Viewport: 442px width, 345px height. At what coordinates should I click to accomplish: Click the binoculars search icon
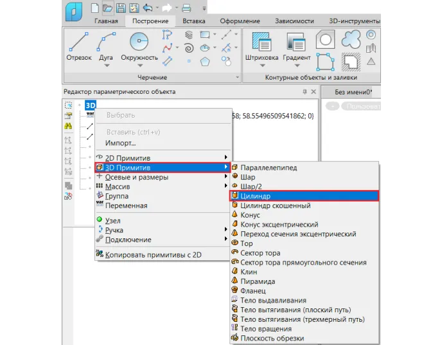click(x=68, y=126)
